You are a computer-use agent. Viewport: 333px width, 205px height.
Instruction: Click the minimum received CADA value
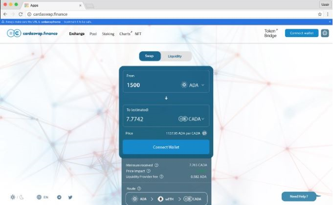coord(198,165)
